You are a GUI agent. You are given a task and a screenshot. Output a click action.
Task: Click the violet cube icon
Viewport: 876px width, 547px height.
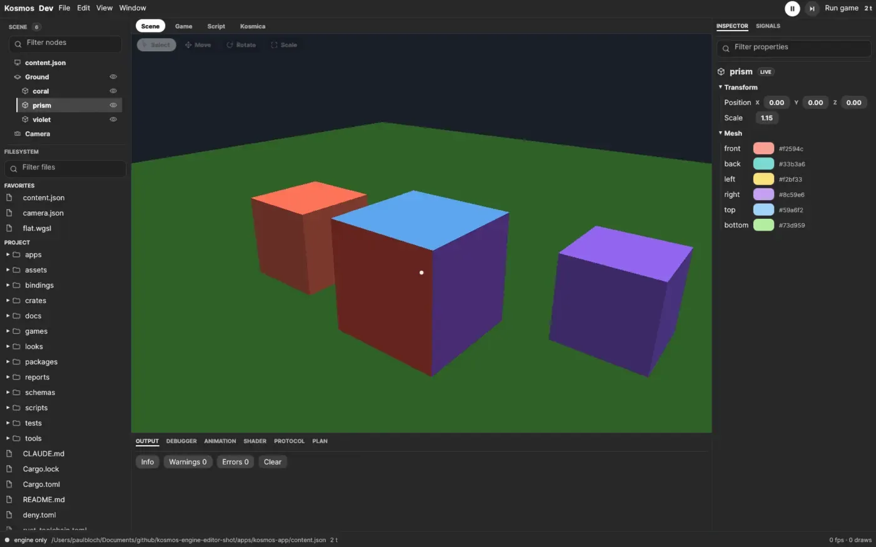(x=25, y=119)
